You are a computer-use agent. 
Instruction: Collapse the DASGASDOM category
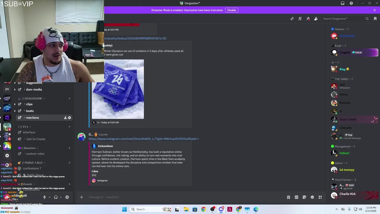coord(31,98)
